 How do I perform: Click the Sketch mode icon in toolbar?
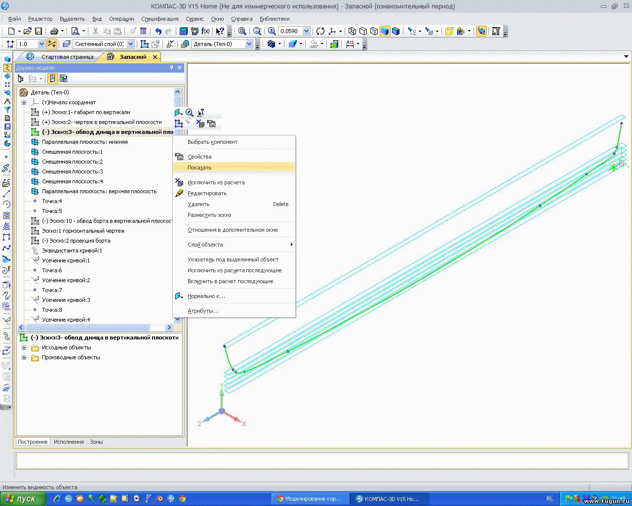coord(145,44)
